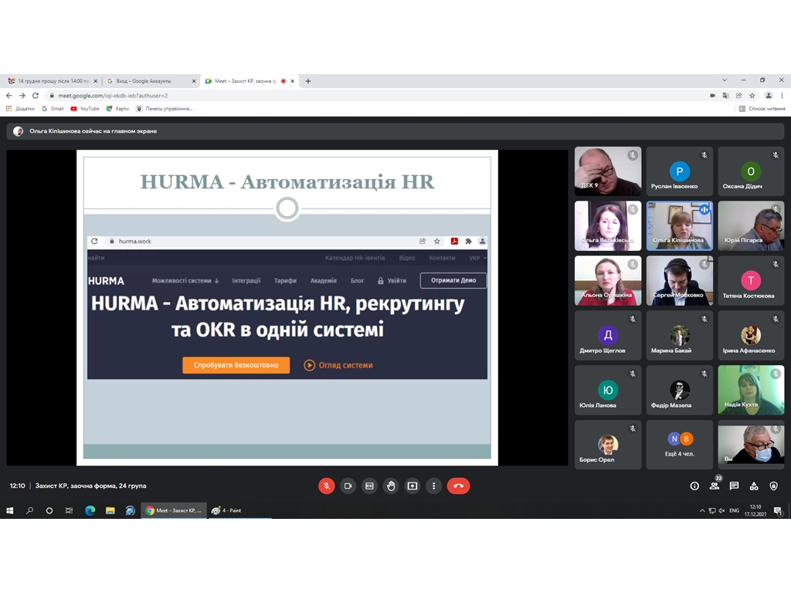Reload the Meet page

tap(36, 95)
